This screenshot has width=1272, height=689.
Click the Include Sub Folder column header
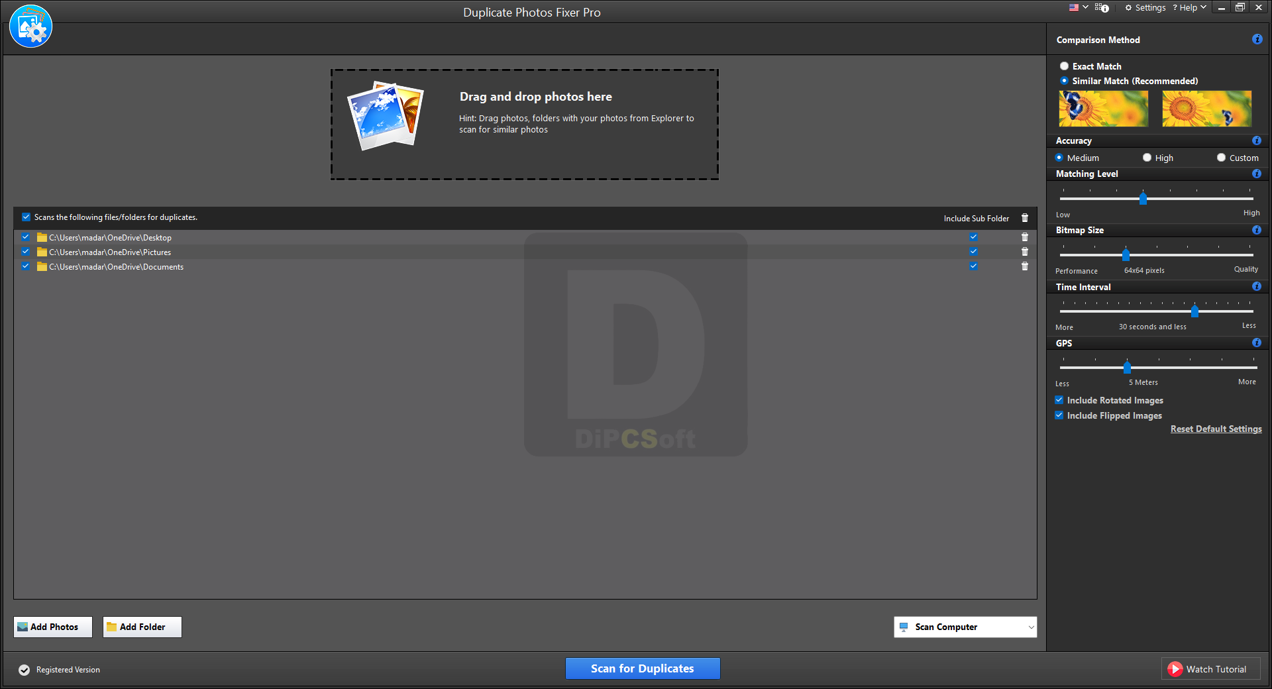pyautogui.click(x=977, y=219)
